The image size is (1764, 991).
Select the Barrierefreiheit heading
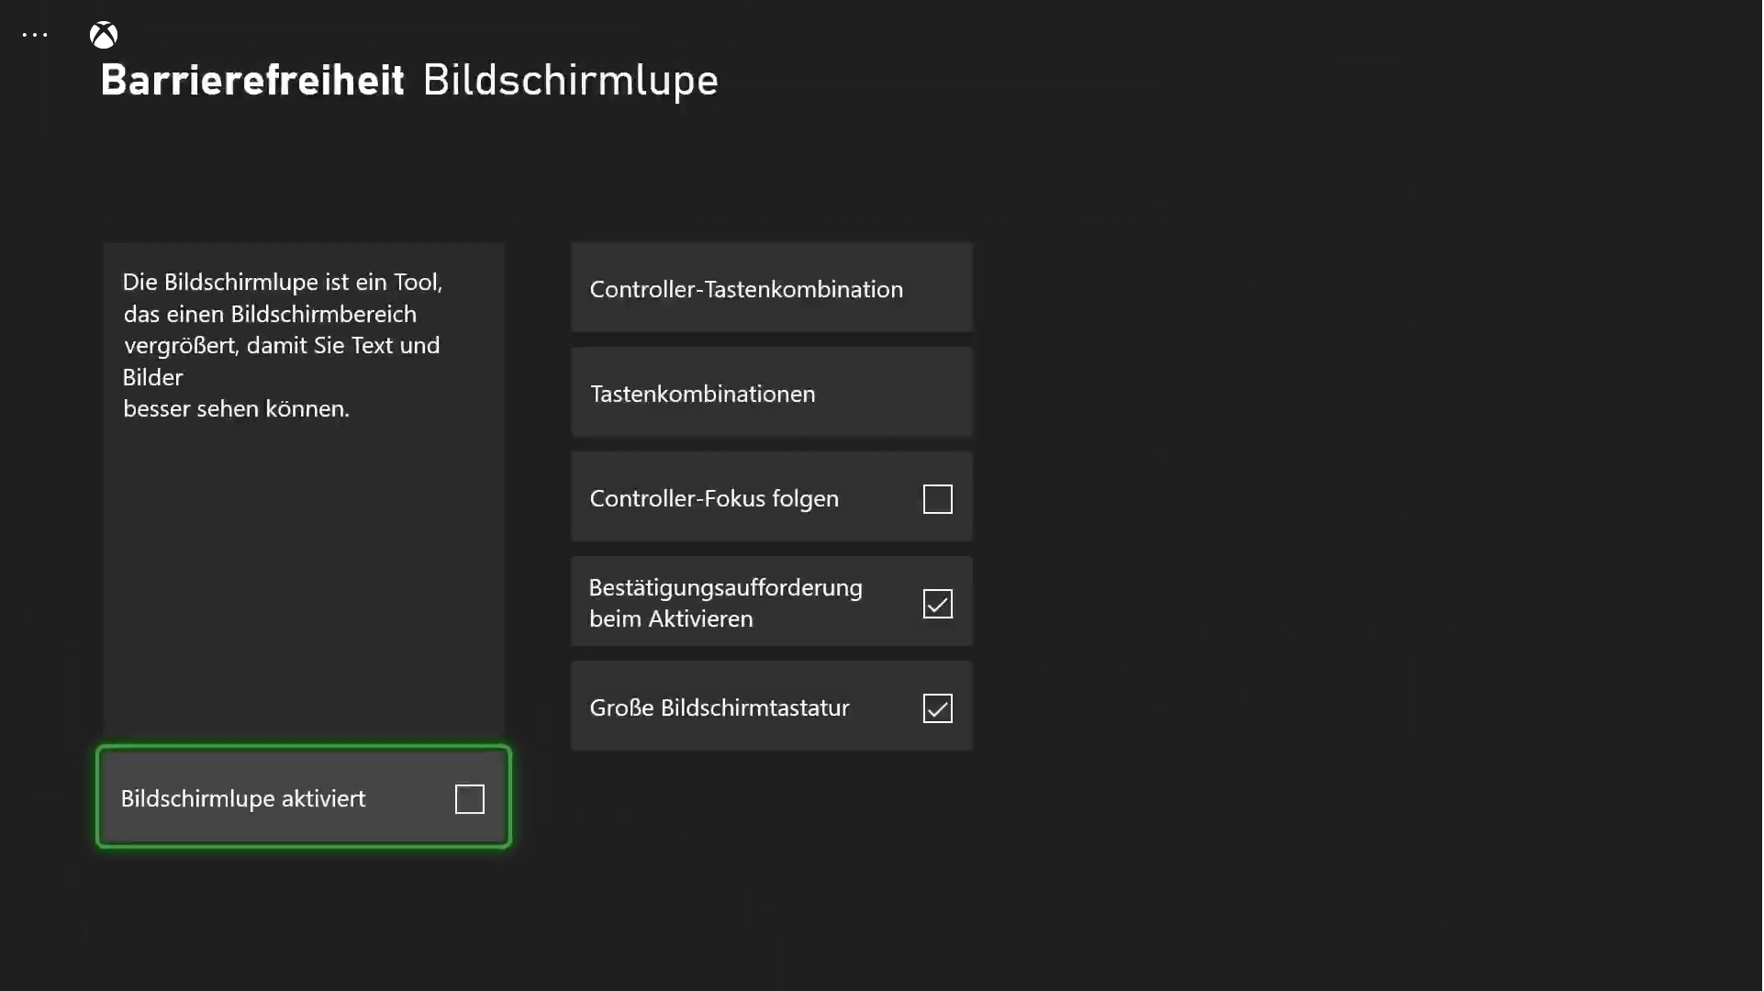252,80
